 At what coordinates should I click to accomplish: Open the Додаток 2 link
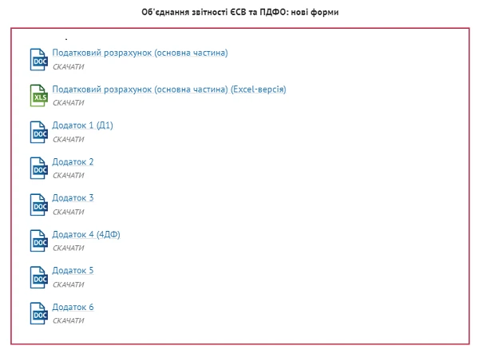(73, 162)
